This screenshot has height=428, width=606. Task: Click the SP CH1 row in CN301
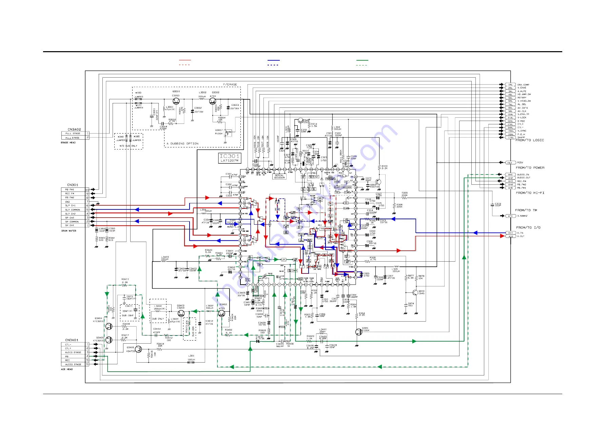[x=75, y=225]
